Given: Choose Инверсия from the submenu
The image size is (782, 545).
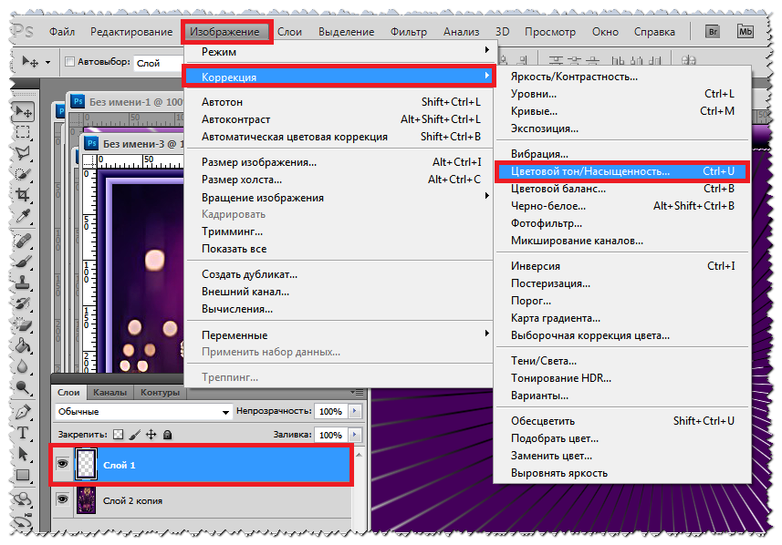Looking at the screenshot, I should click(x=622, y=266).
